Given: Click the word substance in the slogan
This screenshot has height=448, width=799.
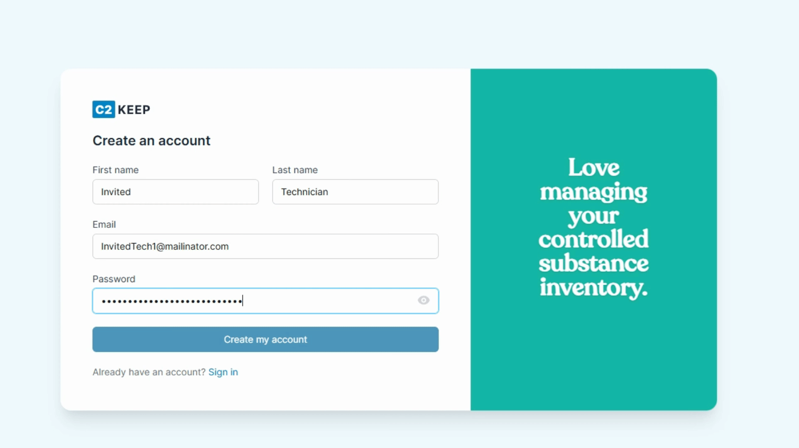Looking at the screenshot, I should [x=593, y=263].
